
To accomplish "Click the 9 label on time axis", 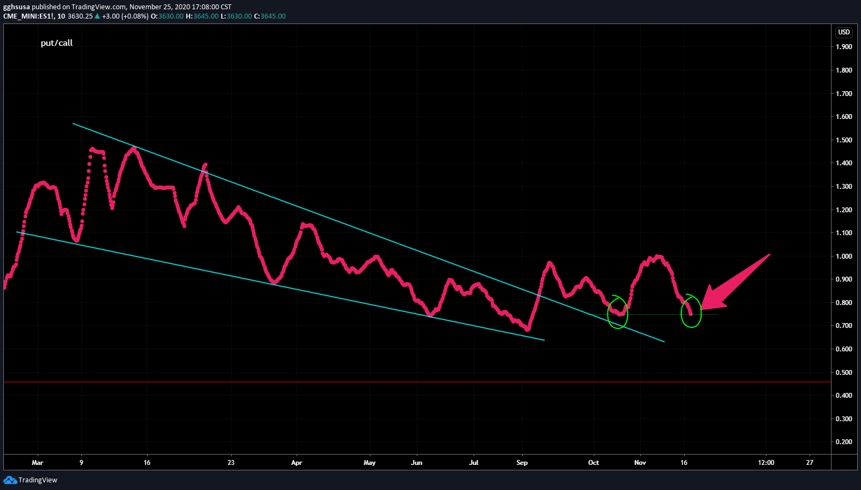I will click(81, 463).
